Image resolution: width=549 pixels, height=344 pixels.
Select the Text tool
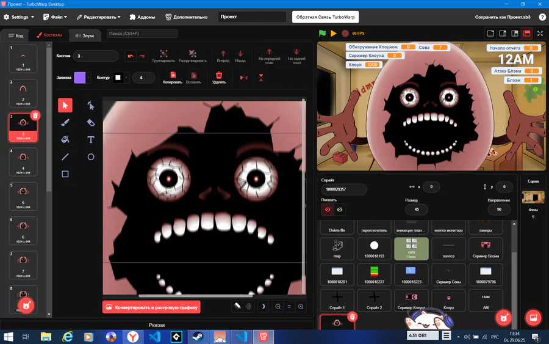tap(91, 139)
